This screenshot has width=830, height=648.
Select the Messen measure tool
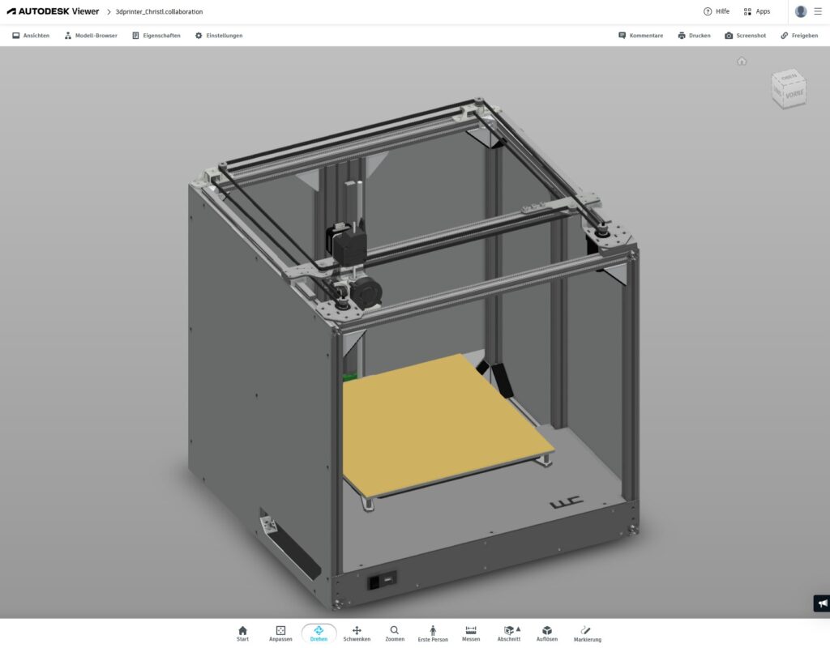[x=471, y=633]
